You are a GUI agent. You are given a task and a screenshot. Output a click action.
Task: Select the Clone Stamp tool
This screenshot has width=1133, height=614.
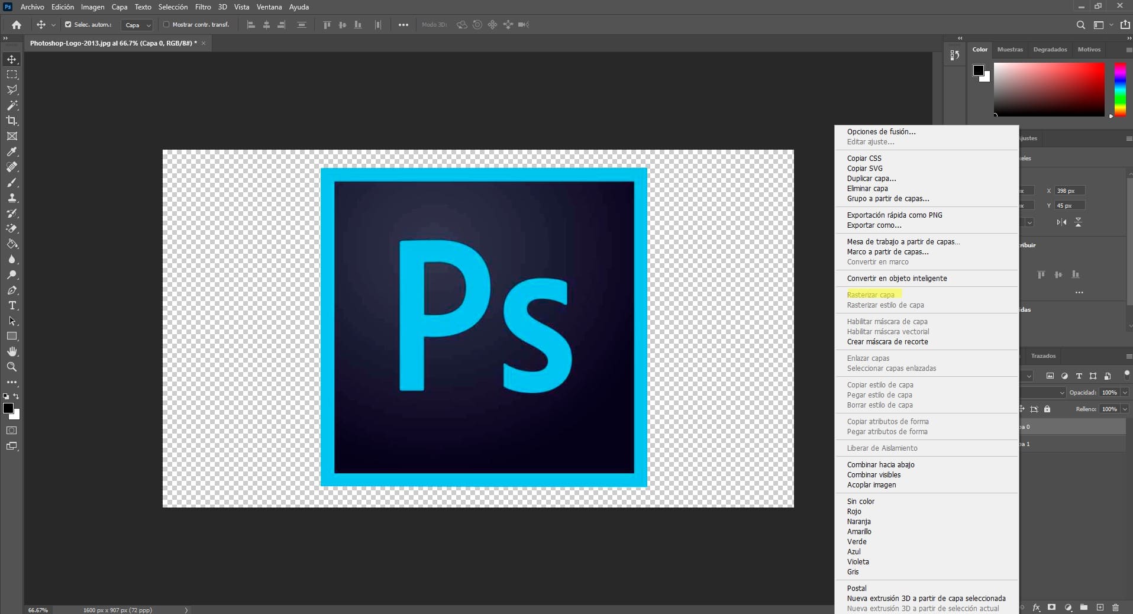pos(12,198)
